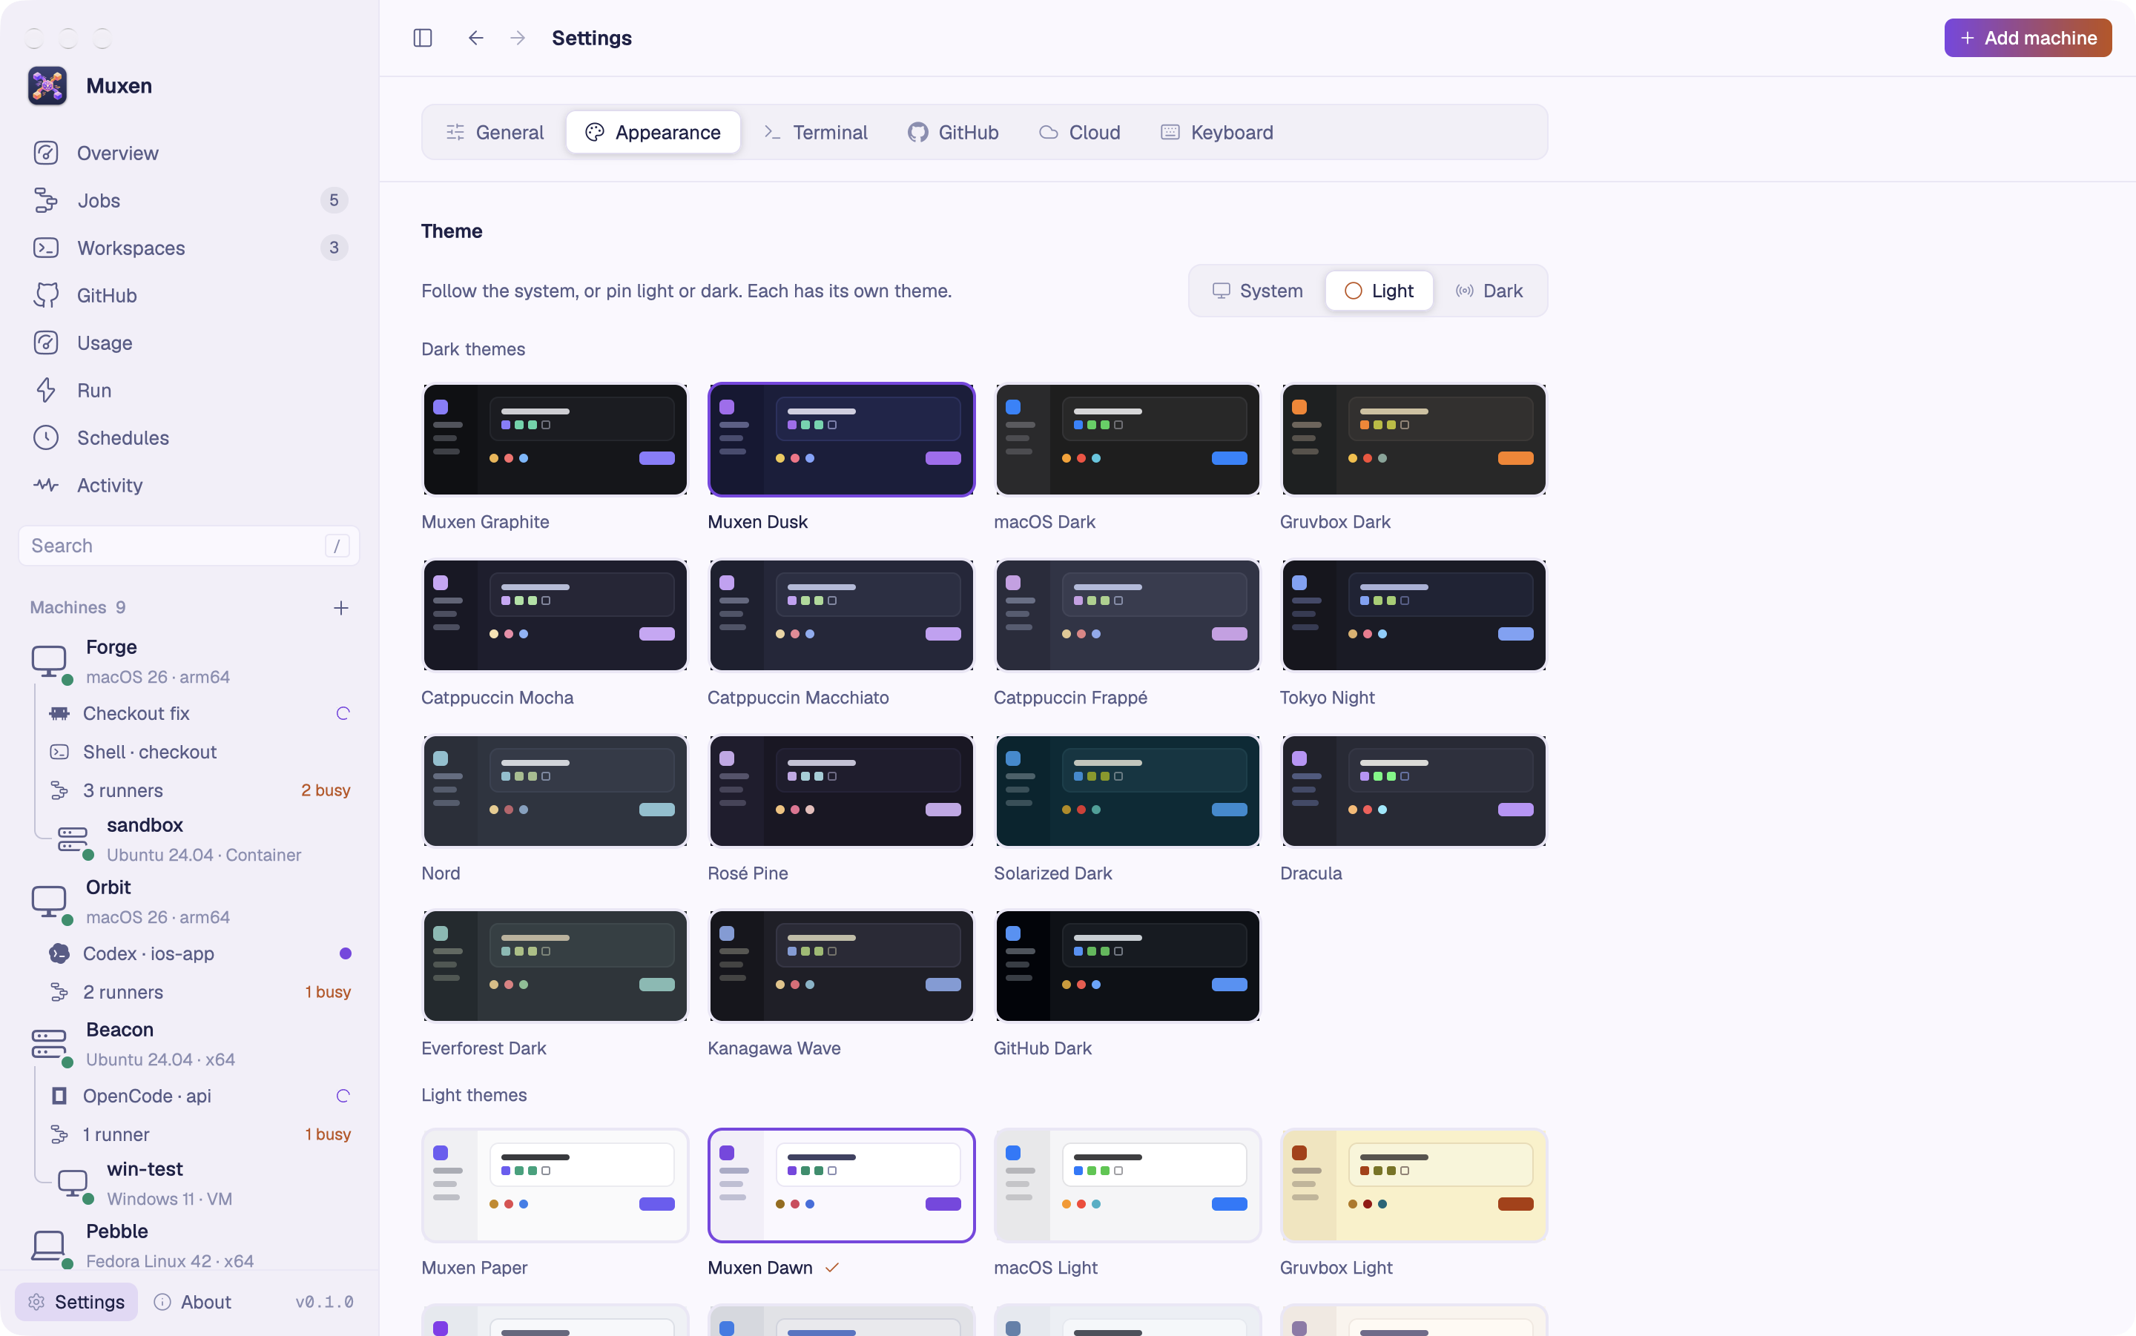The image size is (2136, 1336).
Task: Open Activity in the sidebar
Action: coord(189,485)
